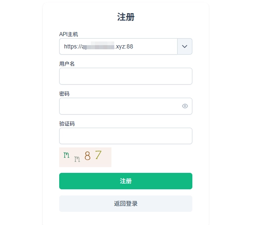Viewport: 261px width, 225px height.
Task: Click the green 注册 submit button
Action: click(x=125, y=181)
